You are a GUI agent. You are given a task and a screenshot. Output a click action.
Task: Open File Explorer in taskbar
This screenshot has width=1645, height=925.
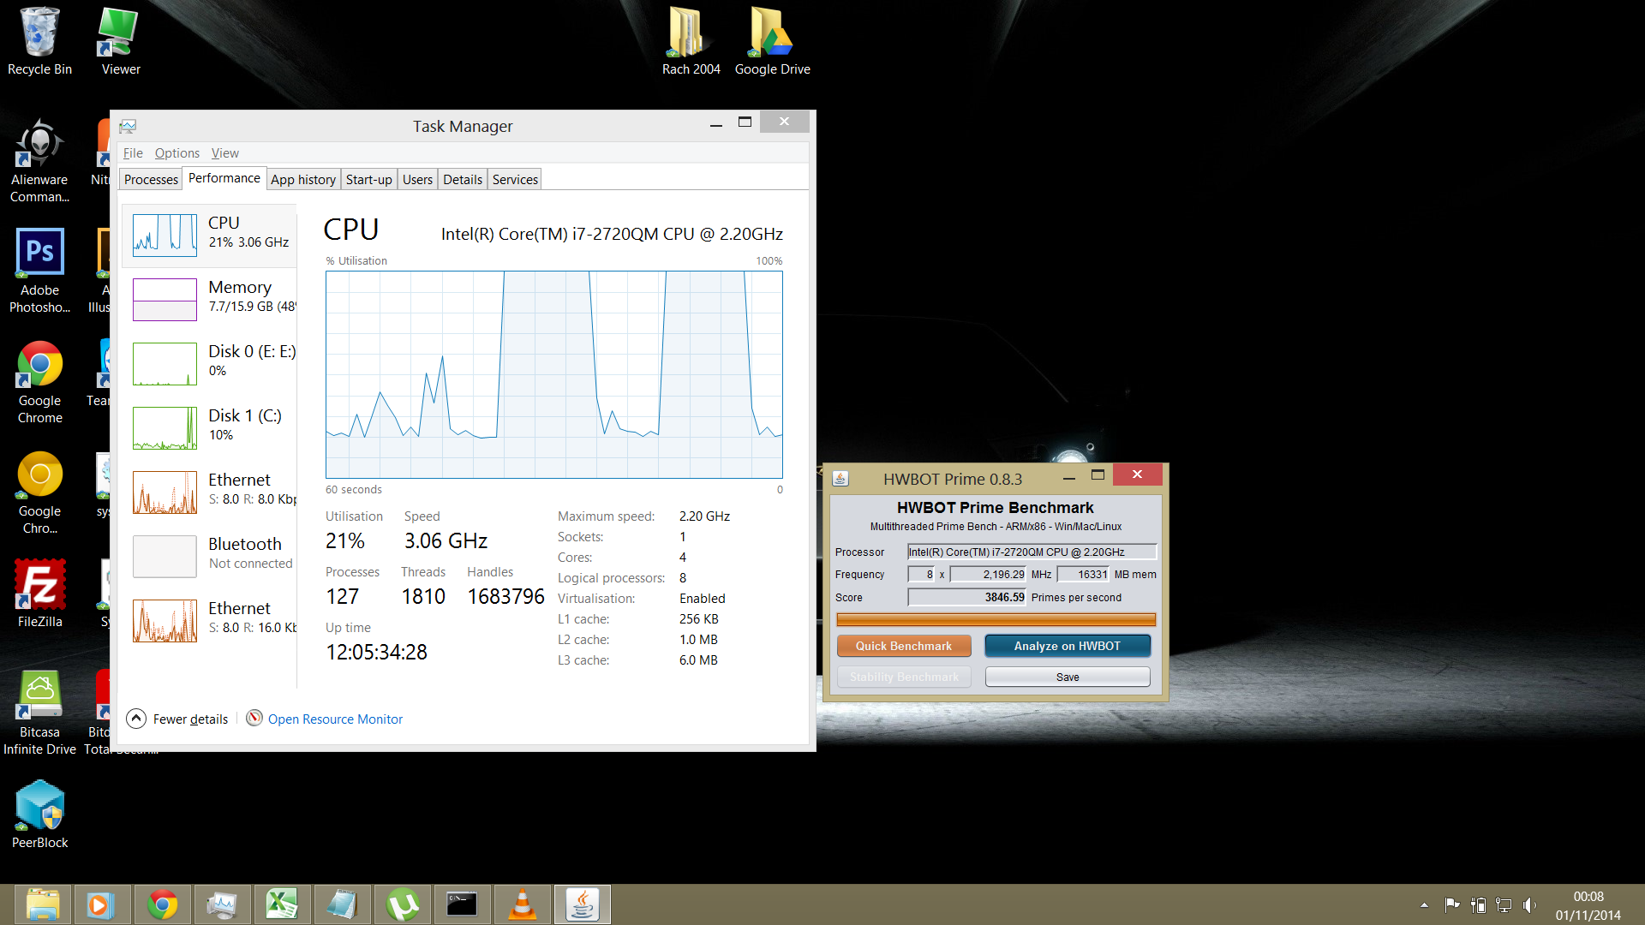43,904
